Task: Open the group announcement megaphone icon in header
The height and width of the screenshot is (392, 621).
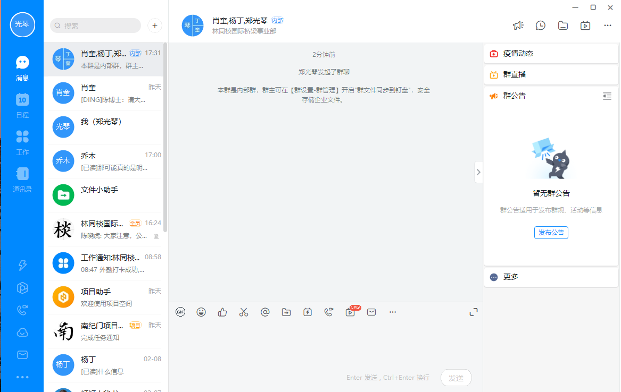Action: point(518,25)
